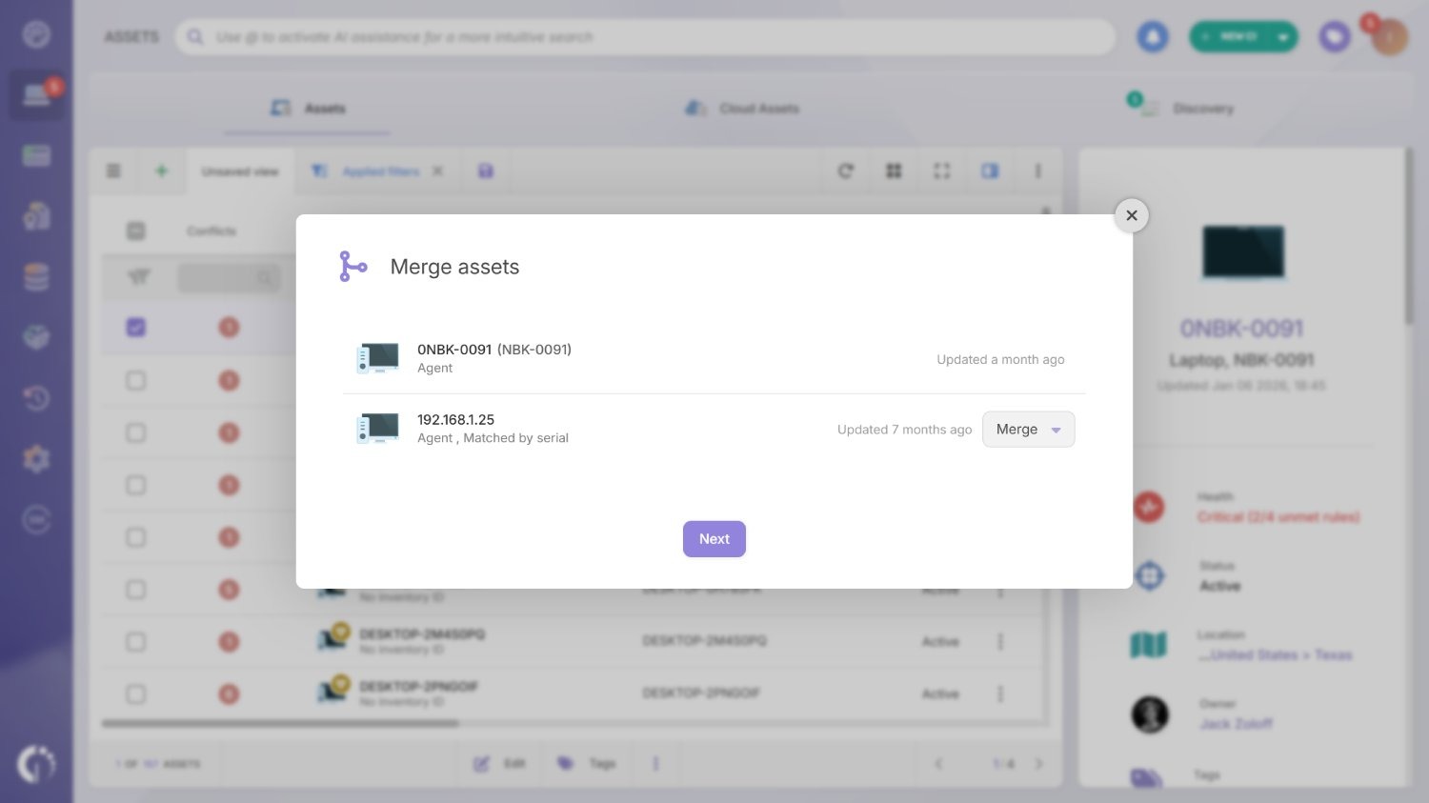1429x803 pixels.
Task: Toggle the side panel layout icon
Action: point(989,171)
